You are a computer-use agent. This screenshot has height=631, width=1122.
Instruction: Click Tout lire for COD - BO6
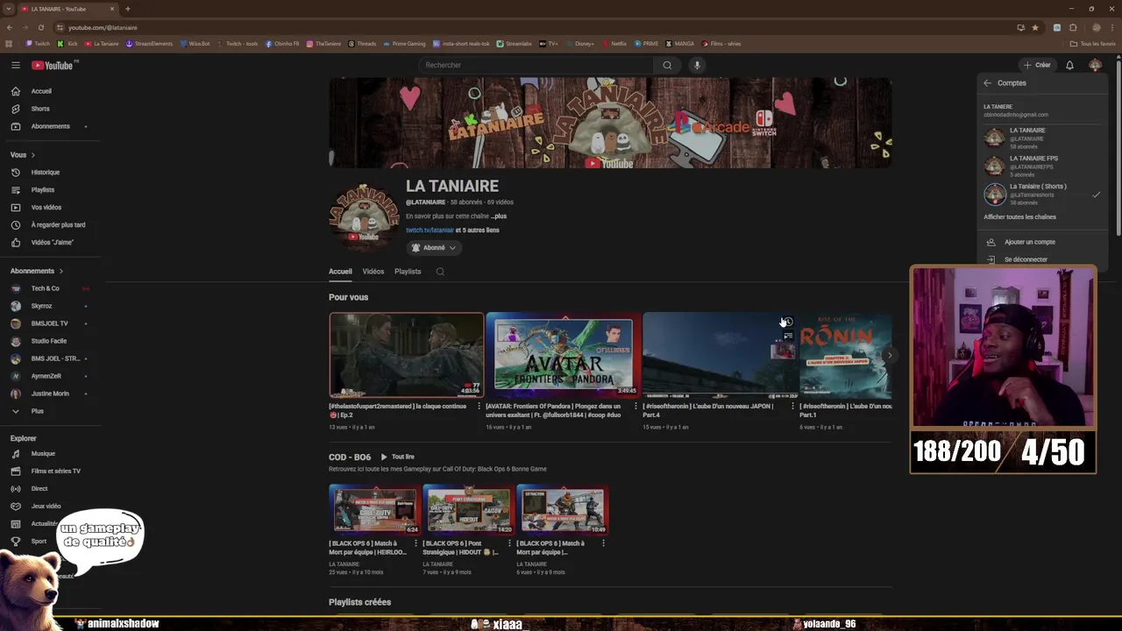397,457
